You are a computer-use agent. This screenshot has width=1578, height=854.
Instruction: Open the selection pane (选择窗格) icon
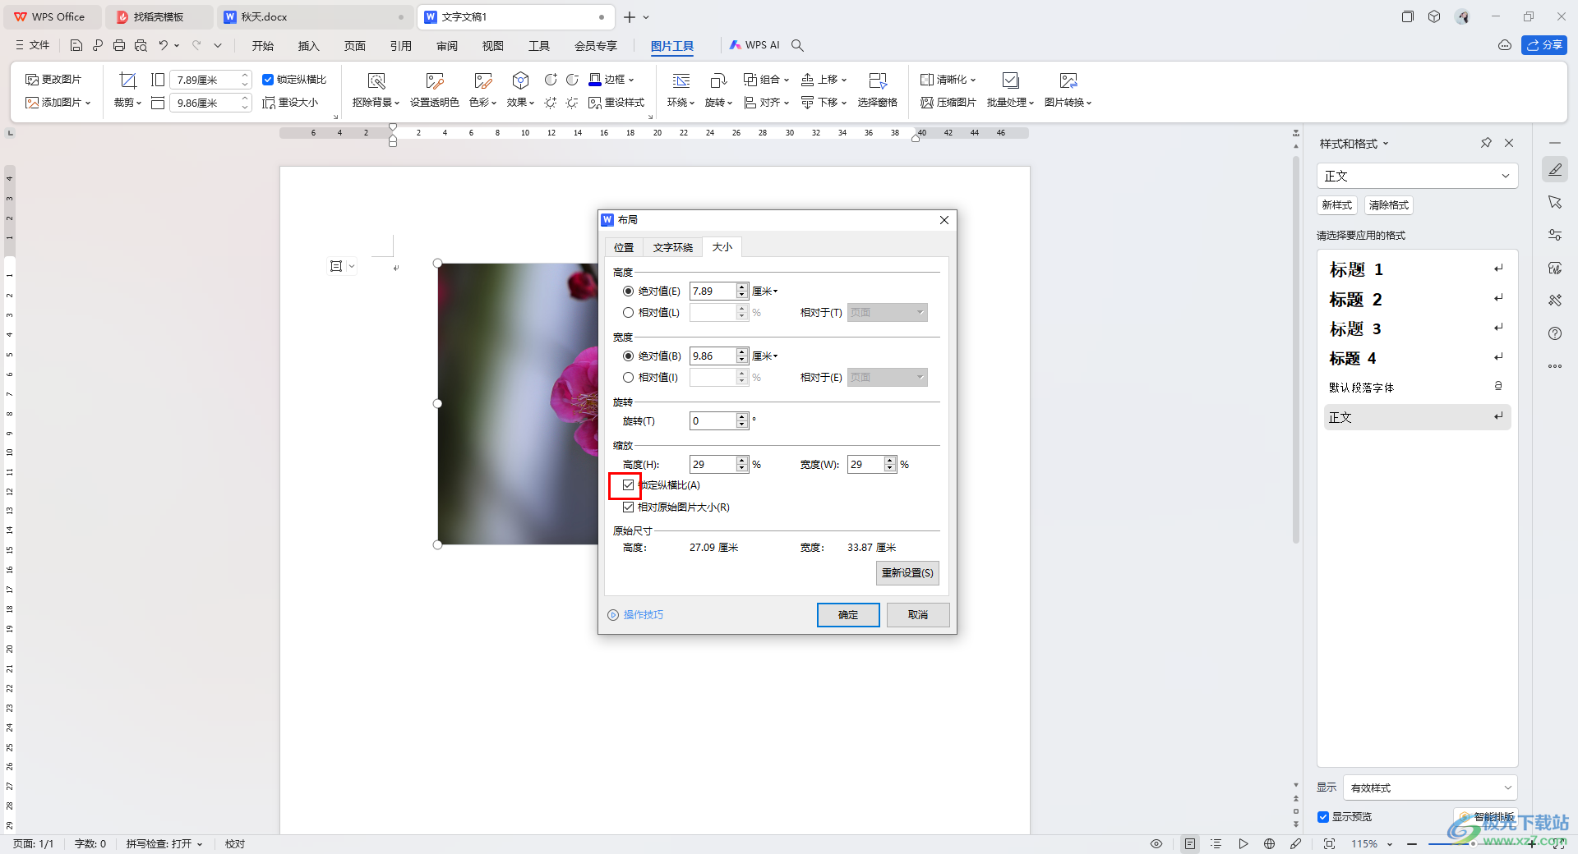877,80
